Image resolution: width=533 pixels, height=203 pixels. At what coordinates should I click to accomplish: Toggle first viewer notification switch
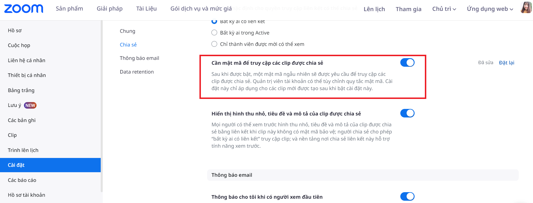coord(407,196)
